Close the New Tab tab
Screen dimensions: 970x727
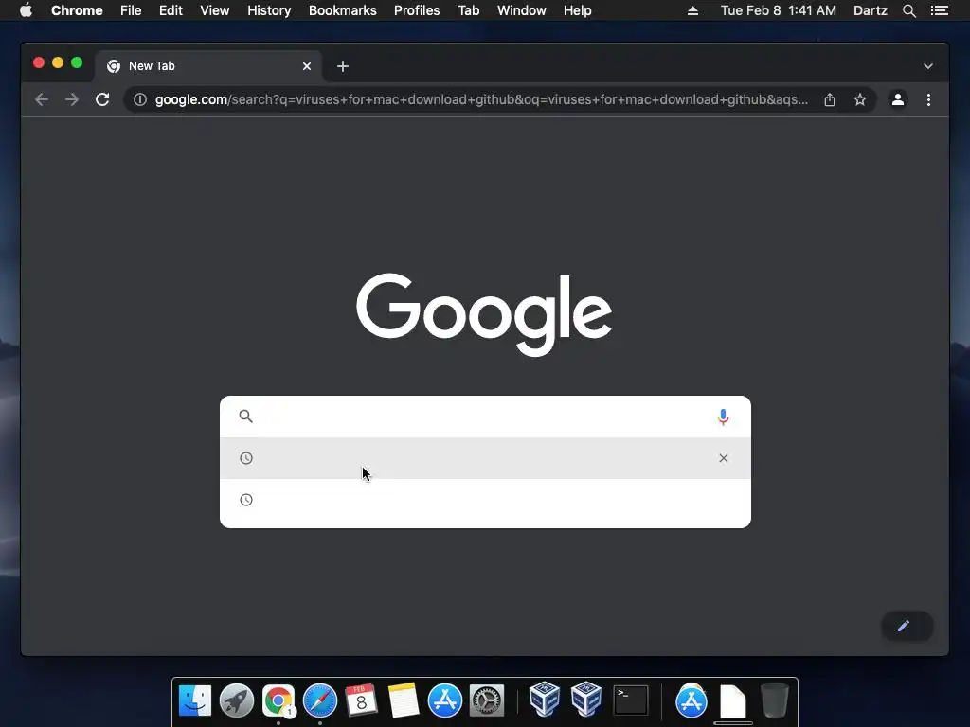(x=307, y=66)
